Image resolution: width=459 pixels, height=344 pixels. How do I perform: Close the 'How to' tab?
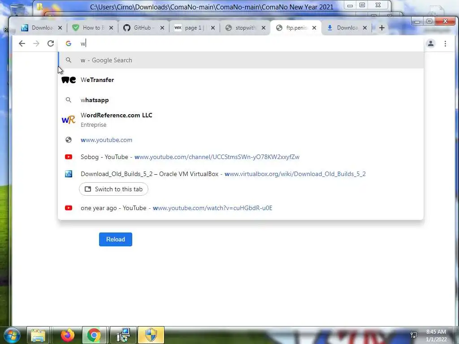[111, 28]
